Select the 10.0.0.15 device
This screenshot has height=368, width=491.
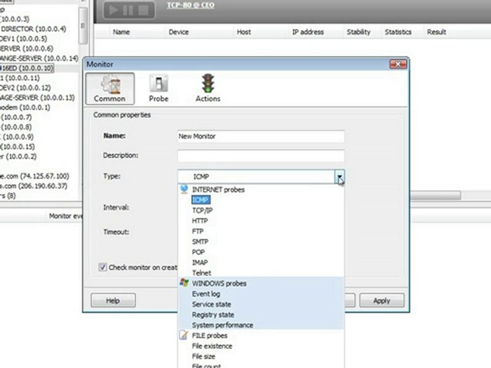tap(17, 147)
